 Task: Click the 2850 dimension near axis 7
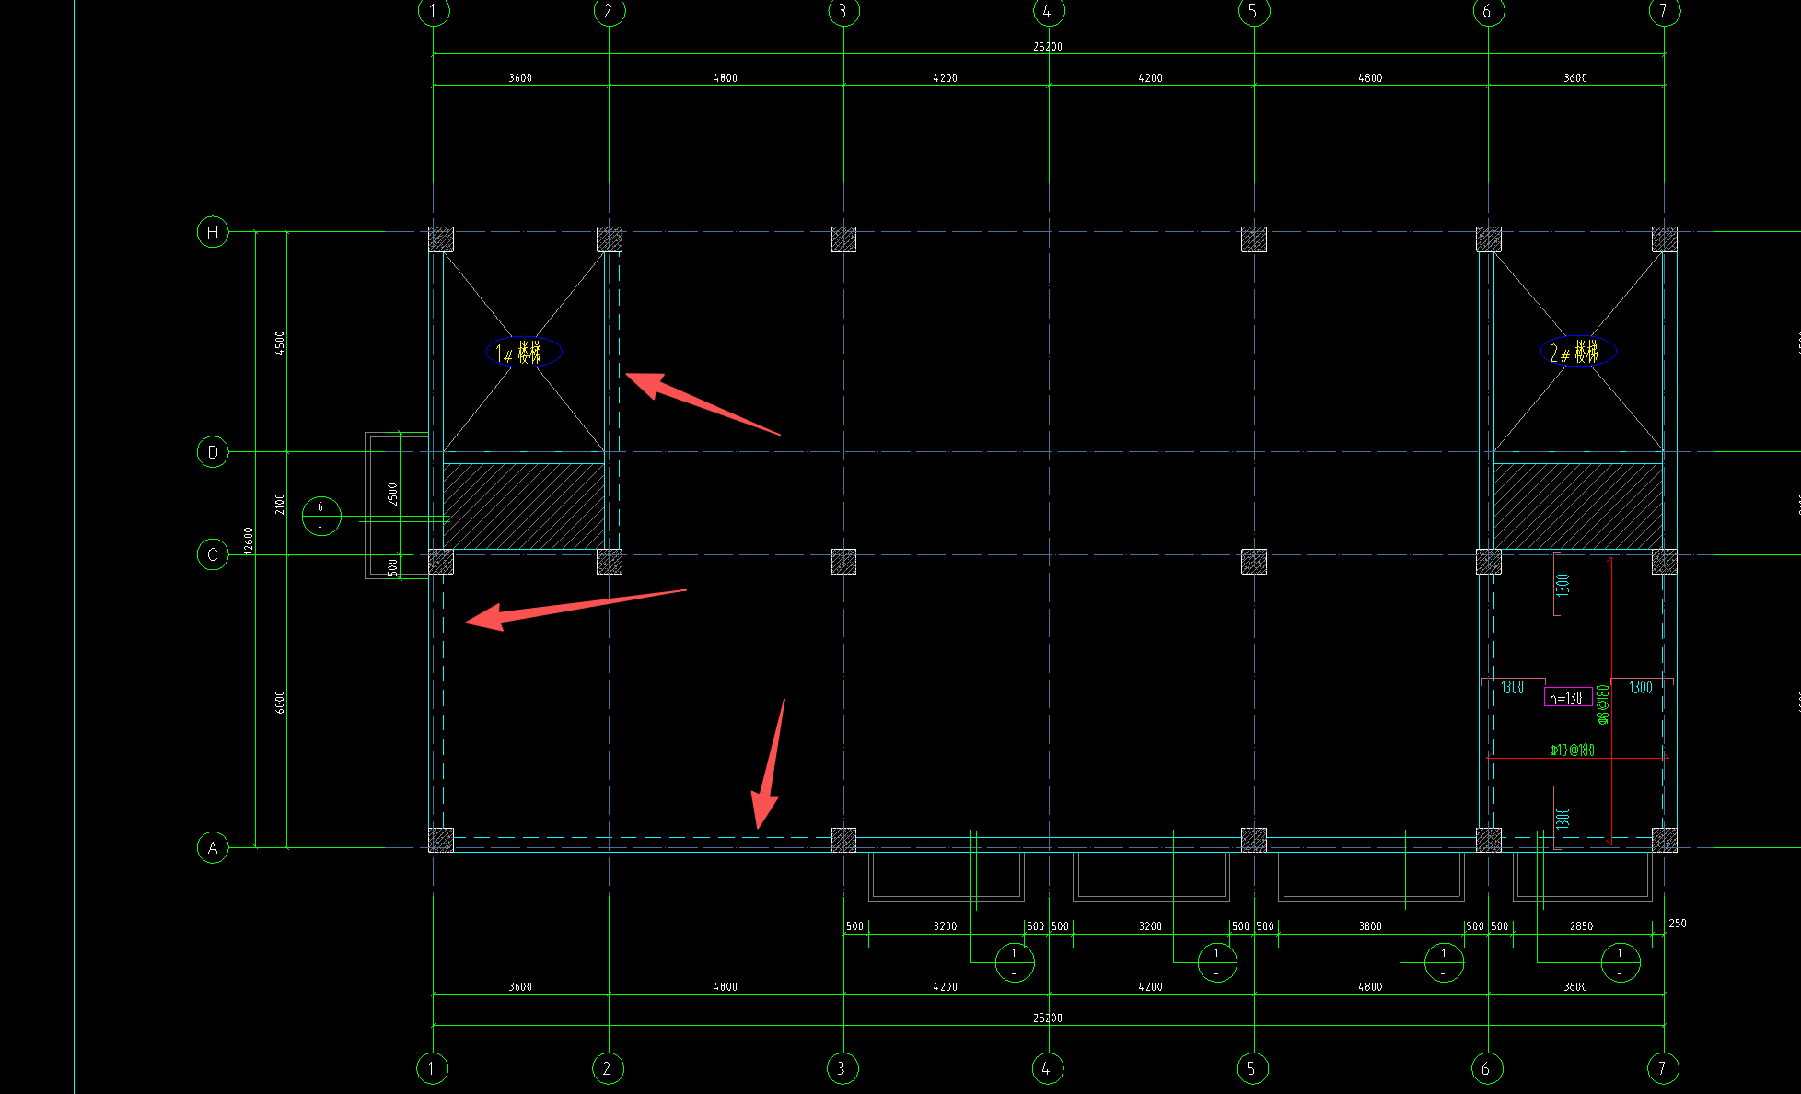1581,926
